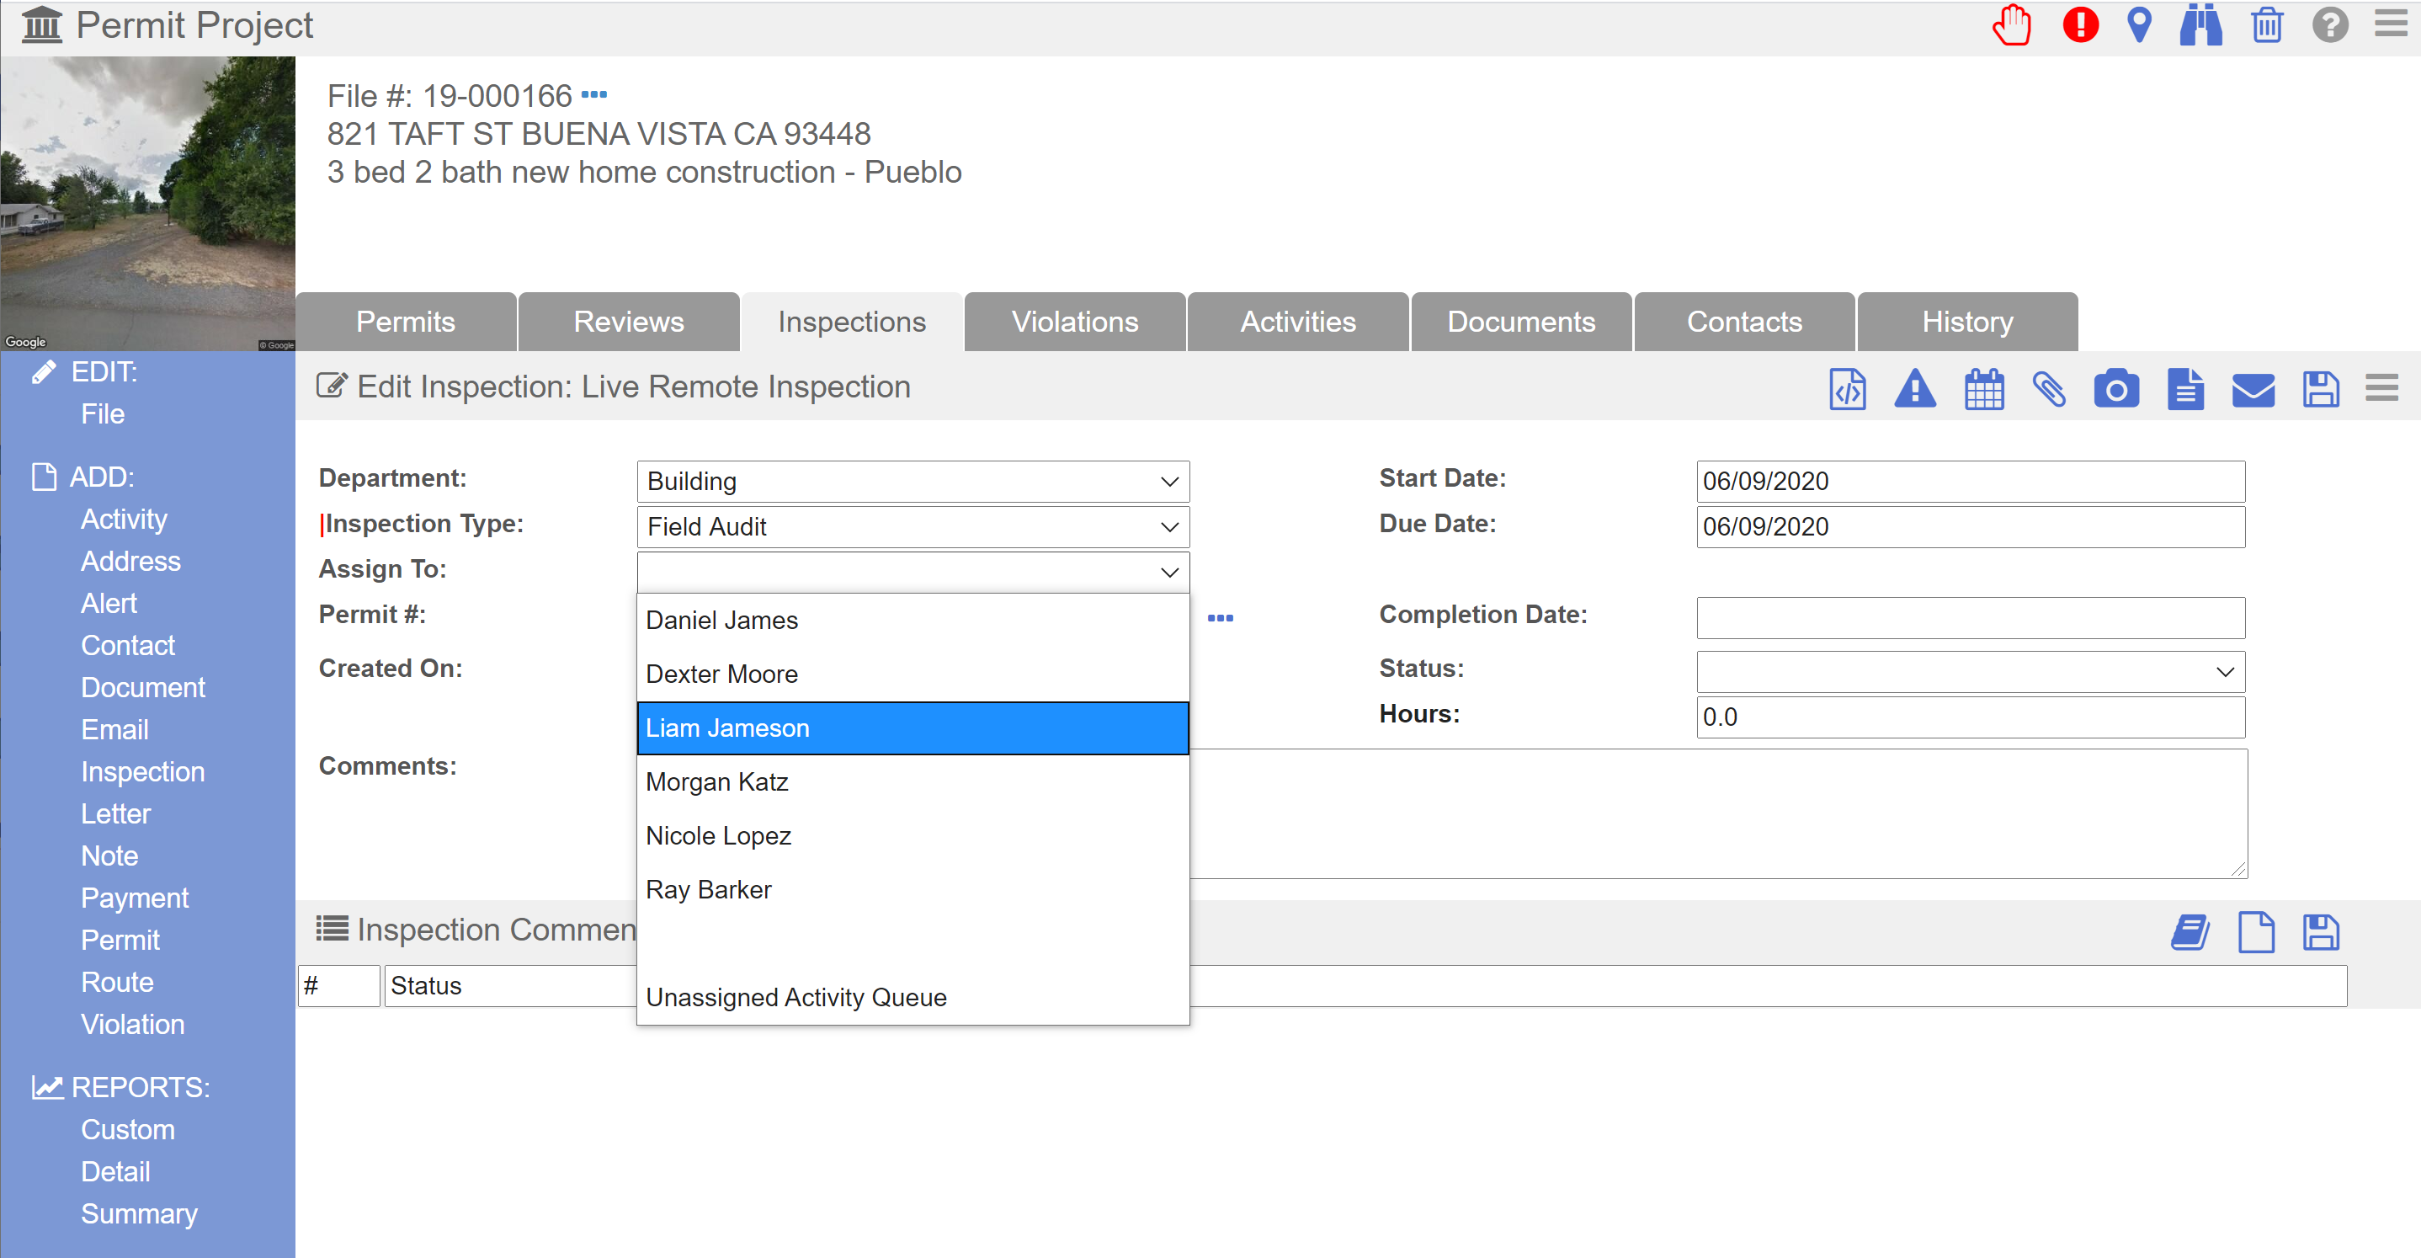The width and height of the screenshot is (2421, 1258).
Task: Click the Payment link in sidebar
Action: [x=135, y=898]
